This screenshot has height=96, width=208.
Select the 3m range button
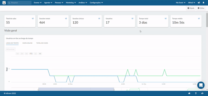22,54
